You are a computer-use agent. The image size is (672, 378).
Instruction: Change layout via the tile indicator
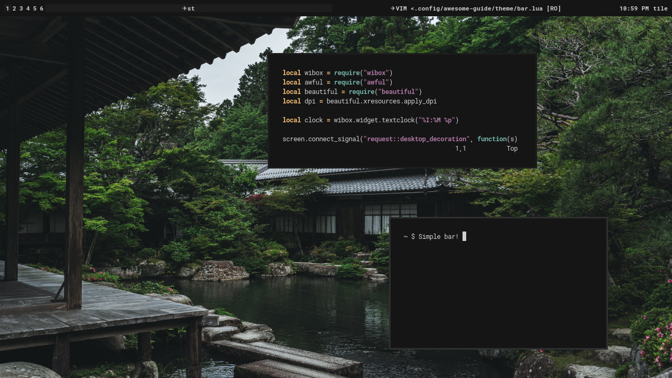[x=660, y=8]
